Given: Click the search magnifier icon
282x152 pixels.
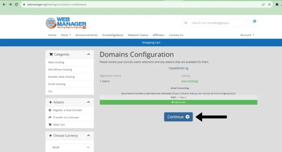Looking at the screenshot, I should (x=186, y=23).
